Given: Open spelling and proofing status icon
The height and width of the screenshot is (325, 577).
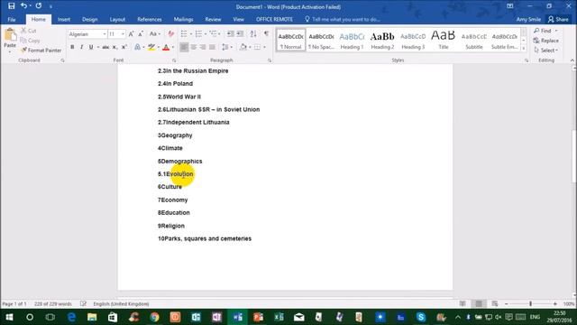Looking at the screenshot, I should pyautogui.click(x=83, y=303).
